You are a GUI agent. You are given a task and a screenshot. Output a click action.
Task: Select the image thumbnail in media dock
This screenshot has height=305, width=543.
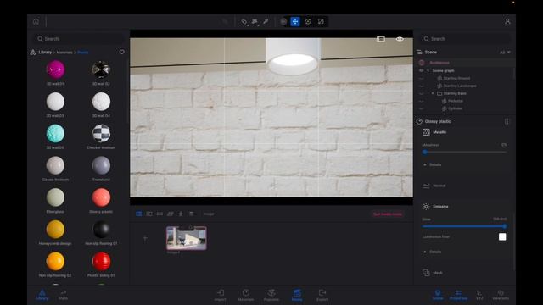coord(187,238)
